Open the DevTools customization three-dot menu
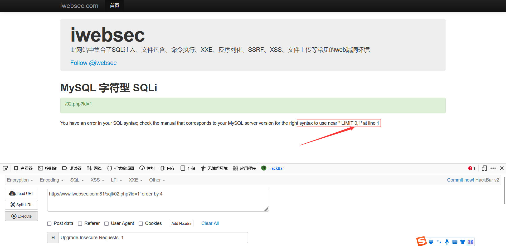506x246 pixels. (493, 168)
